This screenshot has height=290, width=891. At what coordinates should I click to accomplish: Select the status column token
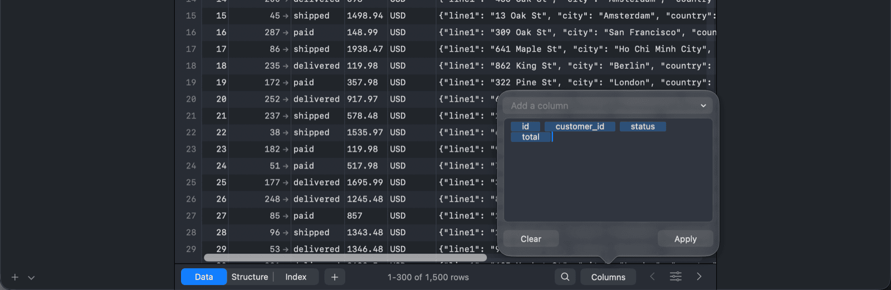click(643, 126)
